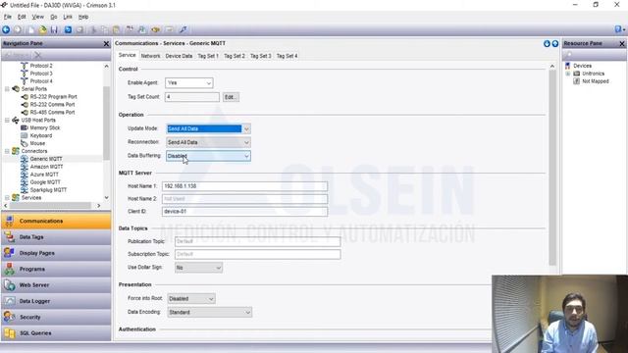Expand the Unitronics node in Resource Pane
This screenshot has width=628, height=353.
(x=567, y=74)
